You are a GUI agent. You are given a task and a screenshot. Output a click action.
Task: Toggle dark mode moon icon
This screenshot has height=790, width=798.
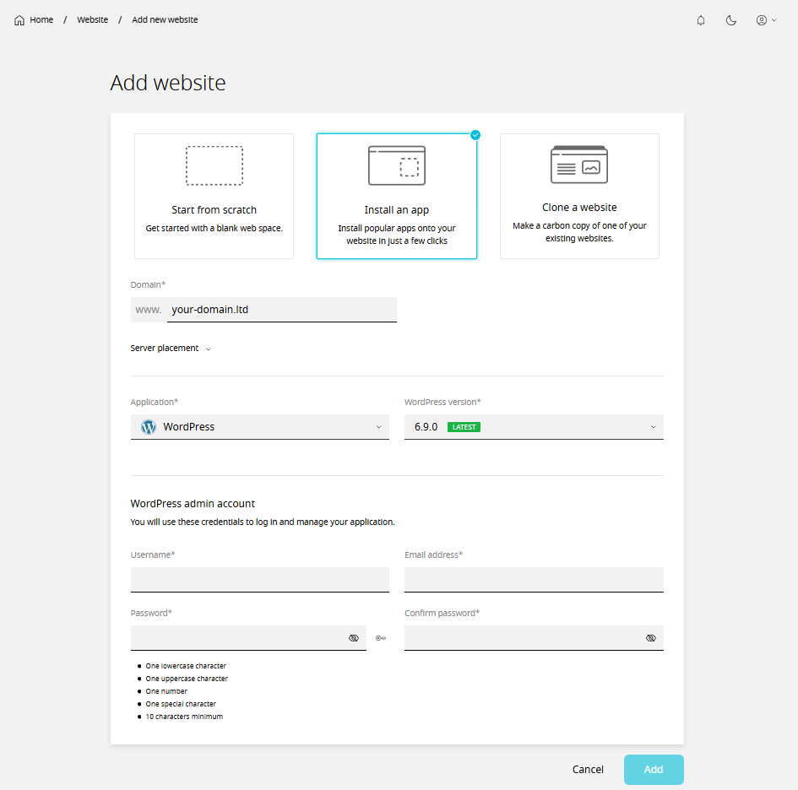pos(731,20)
